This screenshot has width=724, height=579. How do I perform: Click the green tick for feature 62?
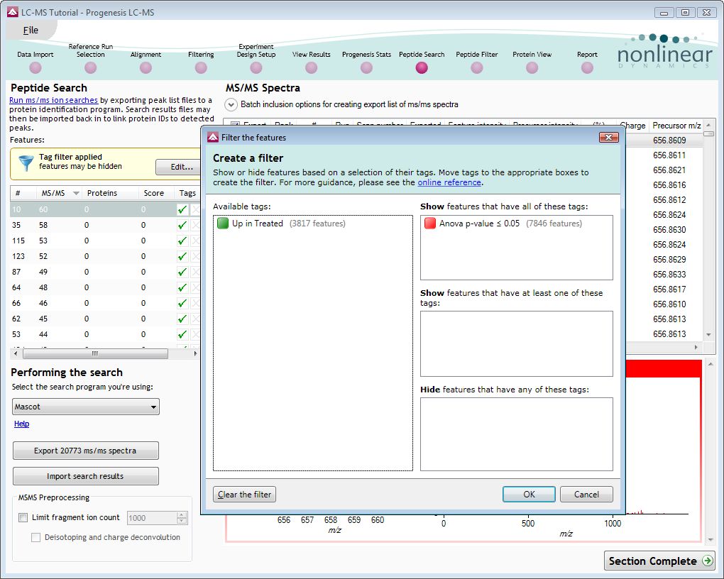(x=182, y=319)
